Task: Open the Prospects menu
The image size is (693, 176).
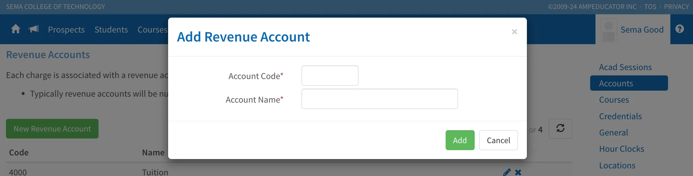Action: point(66,30)
